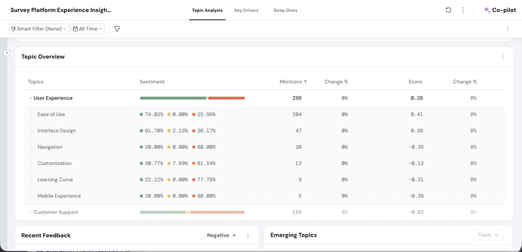522x252 pixels.
Task: Click the Emerging Topics heading
Action: point(294,235)
